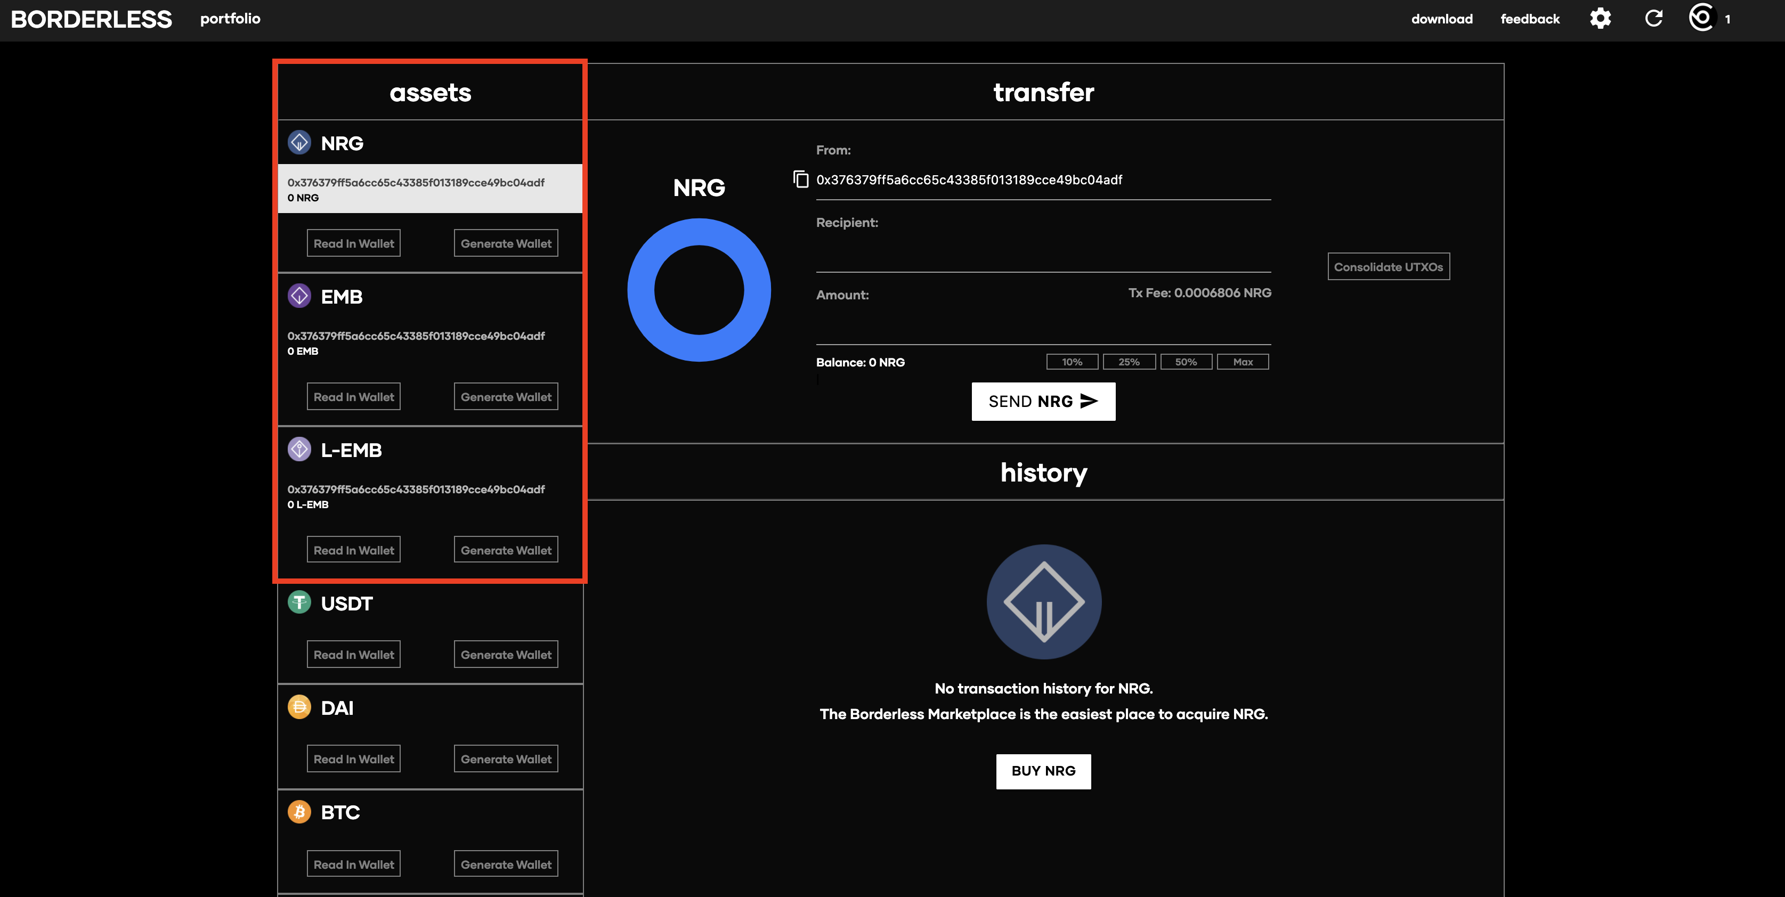
Task: Open the feedback link
Action: point(1529,19)
